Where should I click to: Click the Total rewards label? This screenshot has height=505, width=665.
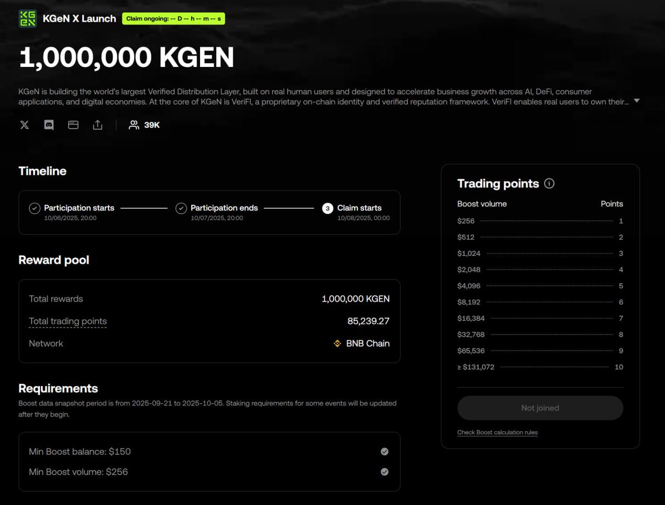coord(56,298)
